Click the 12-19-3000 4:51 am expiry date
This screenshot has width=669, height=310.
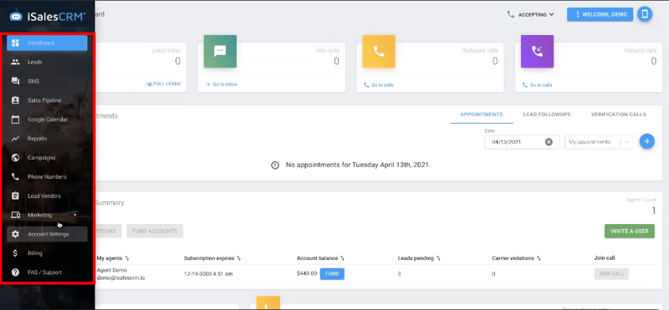(208, 274)
